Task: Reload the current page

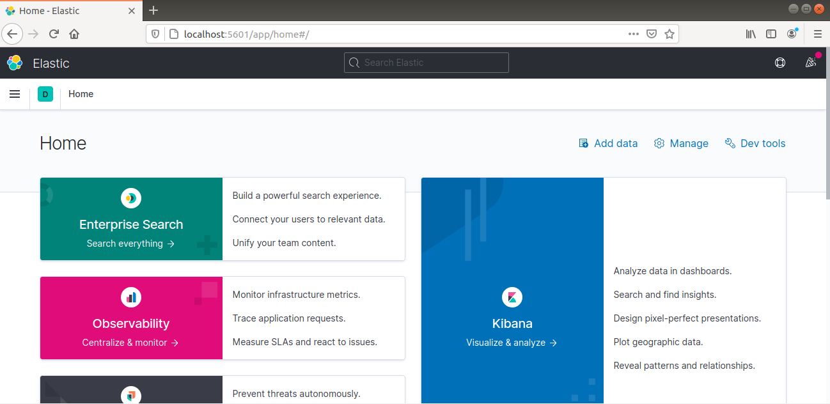Action: pyautogui.click(x=54, y=34)
